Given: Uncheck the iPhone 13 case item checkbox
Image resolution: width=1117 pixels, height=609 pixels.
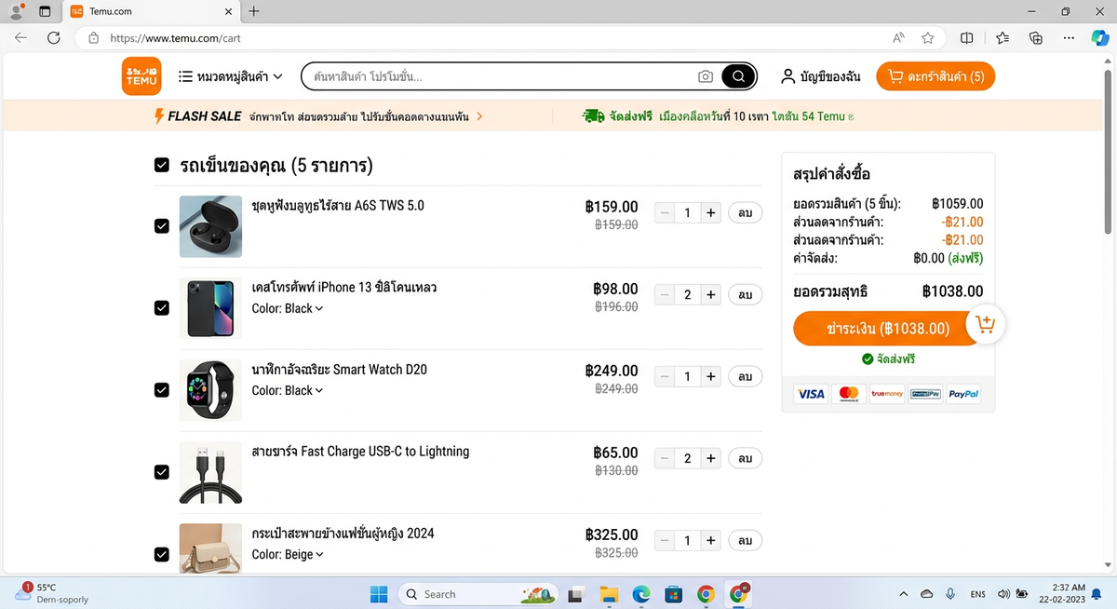Looking at the screenshot, I should coord(161,307).
